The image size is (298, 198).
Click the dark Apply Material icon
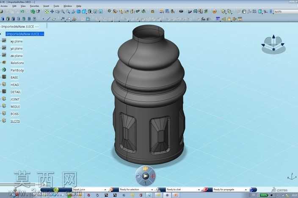[x=181, y=11]
